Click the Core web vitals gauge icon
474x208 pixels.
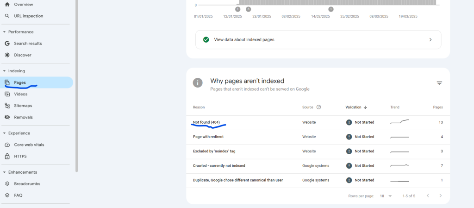(x=7, y=145)
